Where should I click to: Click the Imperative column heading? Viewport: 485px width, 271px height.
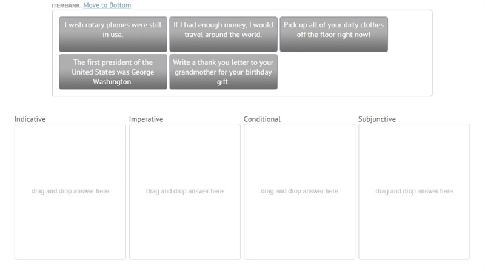tap(146, 119)
